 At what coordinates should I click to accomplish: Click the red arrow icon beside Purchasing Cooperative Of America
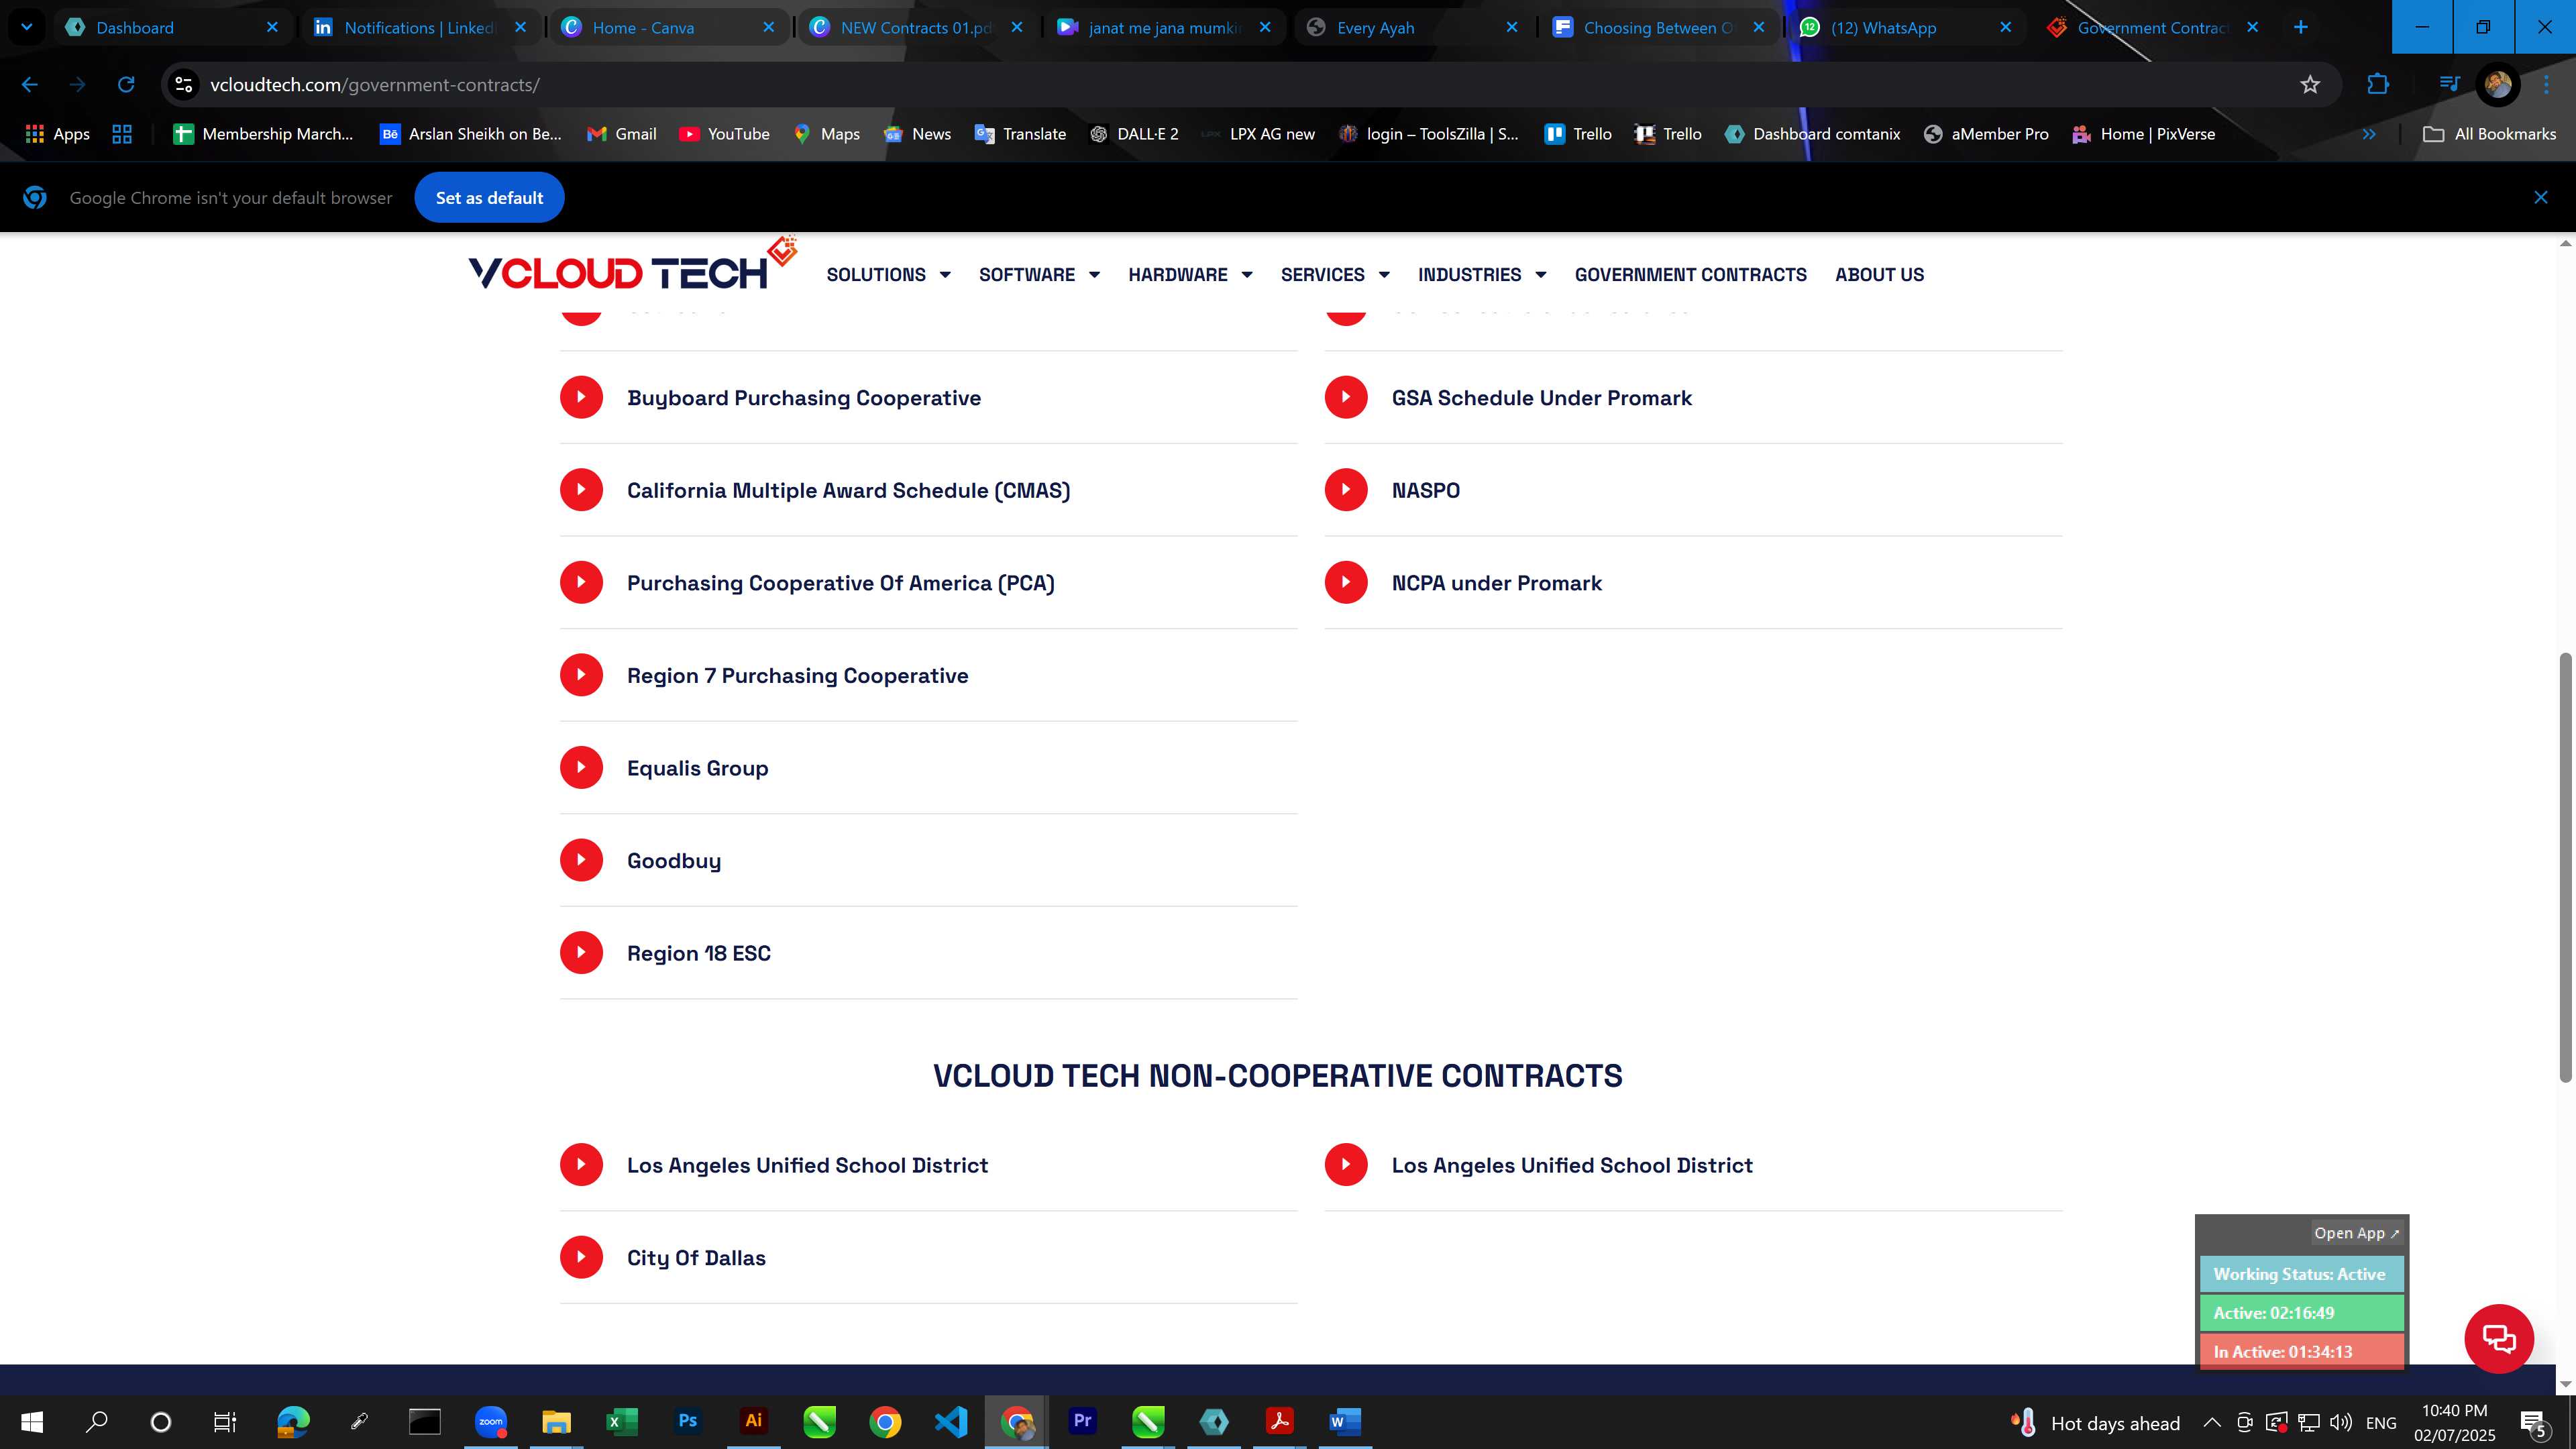tap(581, 582)
